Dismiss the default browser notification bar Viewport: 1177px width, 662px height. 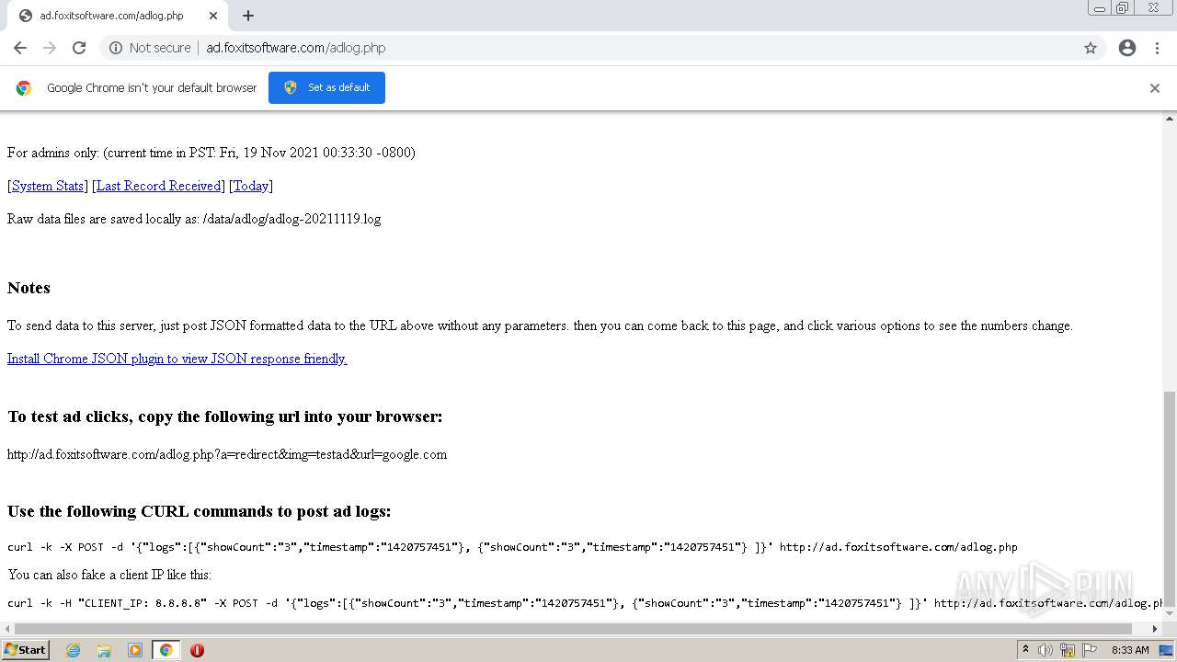point(1155,88)
